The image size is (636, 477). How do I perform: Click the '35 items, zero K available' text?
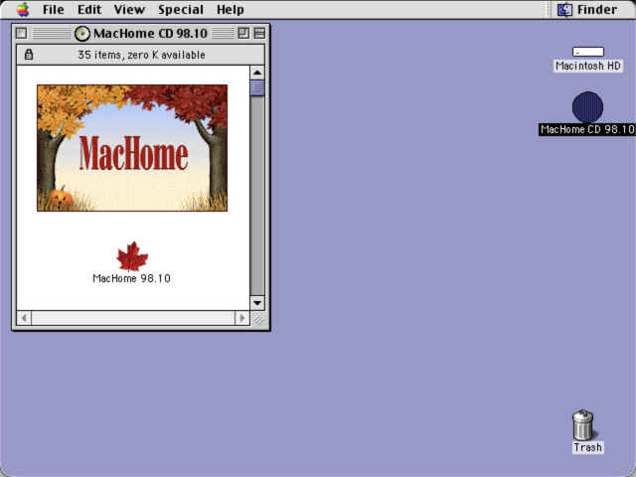141,55
